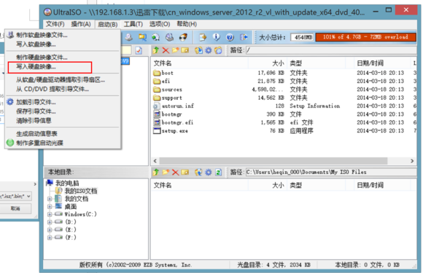
Task: Click the green disc with arrow toolbar icon
Action: click(x=155, y=37)
